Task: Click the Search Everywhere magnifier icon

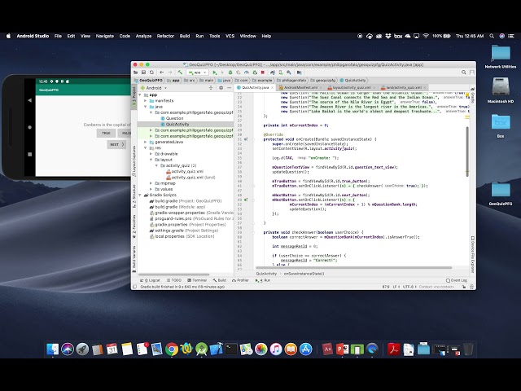Action: point(463,72)
